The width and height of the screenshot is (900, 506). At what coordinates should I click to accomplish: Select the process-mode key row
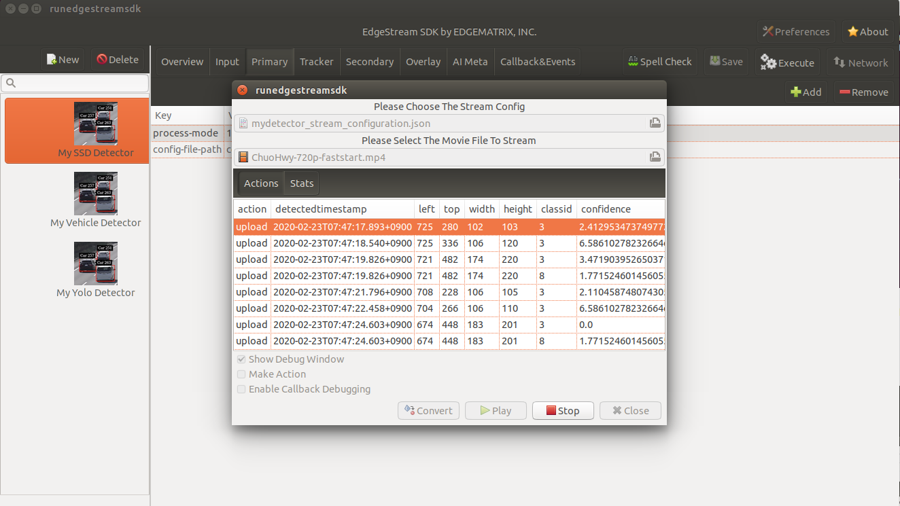point(186,133)
